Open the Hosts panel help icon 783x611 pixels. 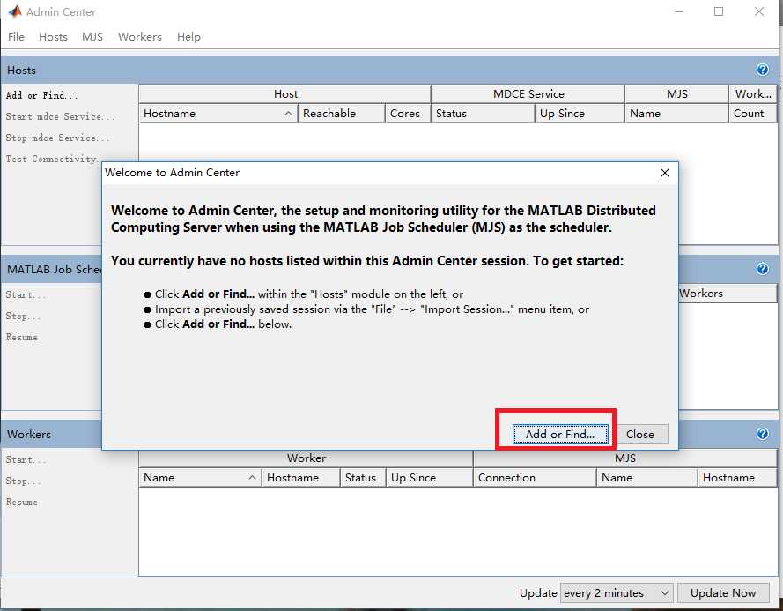(x=762, y=70)
